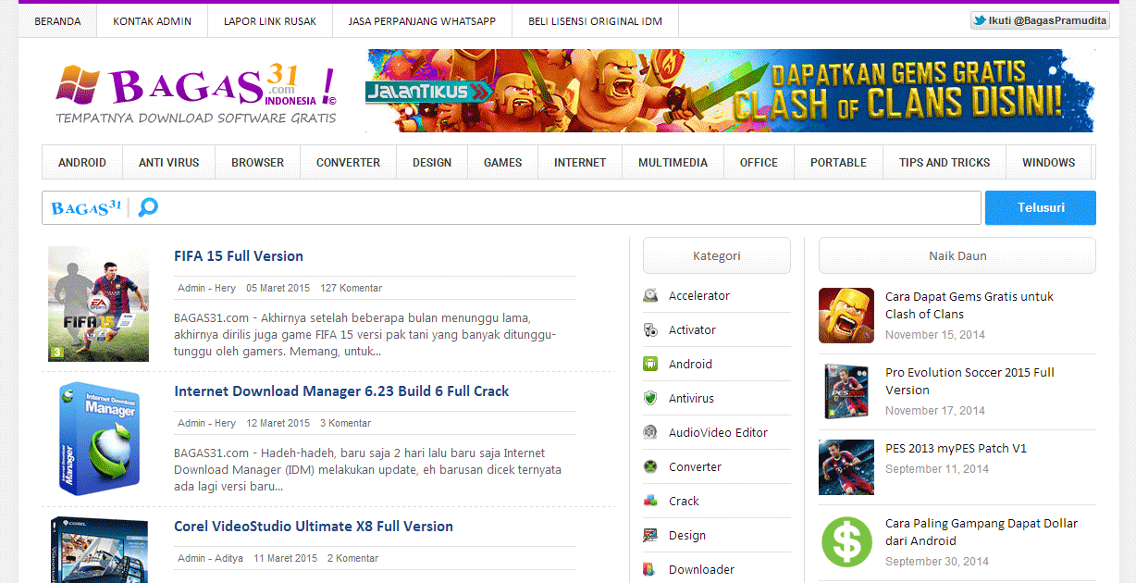Screen dimensions: 1136x583
Task: Select the Android category tab
Action: pos(82,162)
